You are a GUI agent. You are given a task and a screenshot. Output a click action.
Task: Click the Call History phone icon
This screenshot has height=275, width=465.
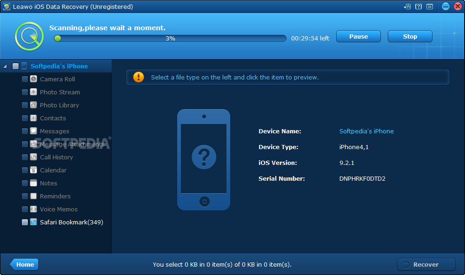pyautogui.click(x=33, y=157)
